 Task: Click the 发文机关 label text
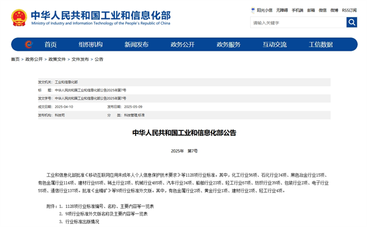[45, 82]
